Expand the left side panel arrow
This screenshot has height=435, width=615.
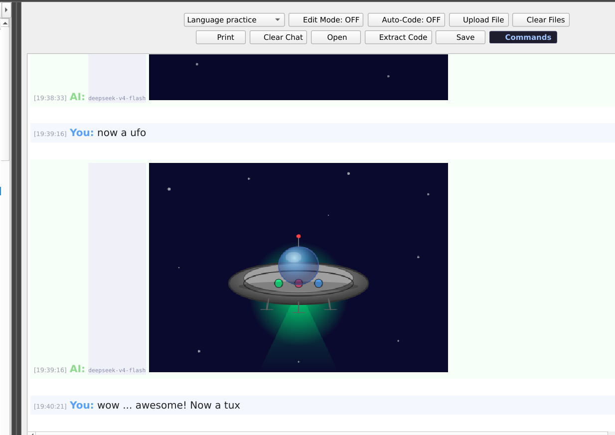(x=6, y=9)
